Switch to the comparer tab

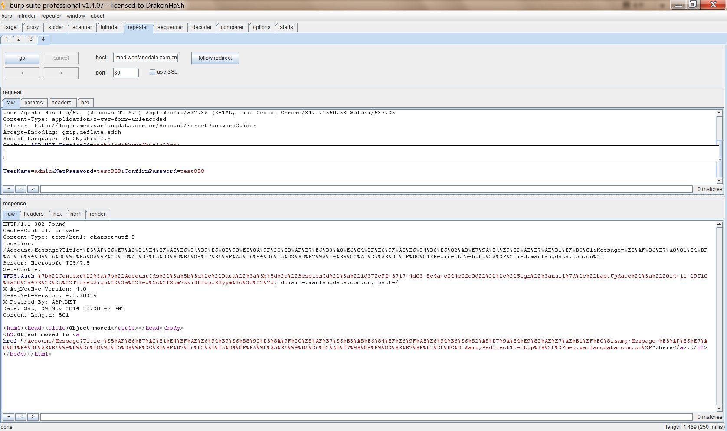tap(233, 27)
